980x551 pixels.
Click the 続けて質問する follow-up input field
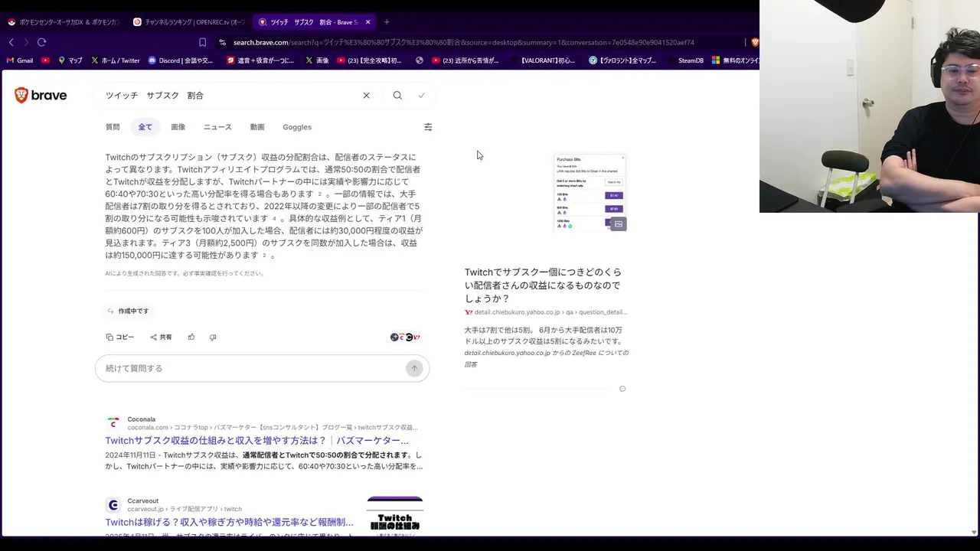262,368
